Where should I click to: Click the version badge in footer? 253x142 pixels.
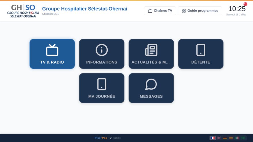[117, 138]
